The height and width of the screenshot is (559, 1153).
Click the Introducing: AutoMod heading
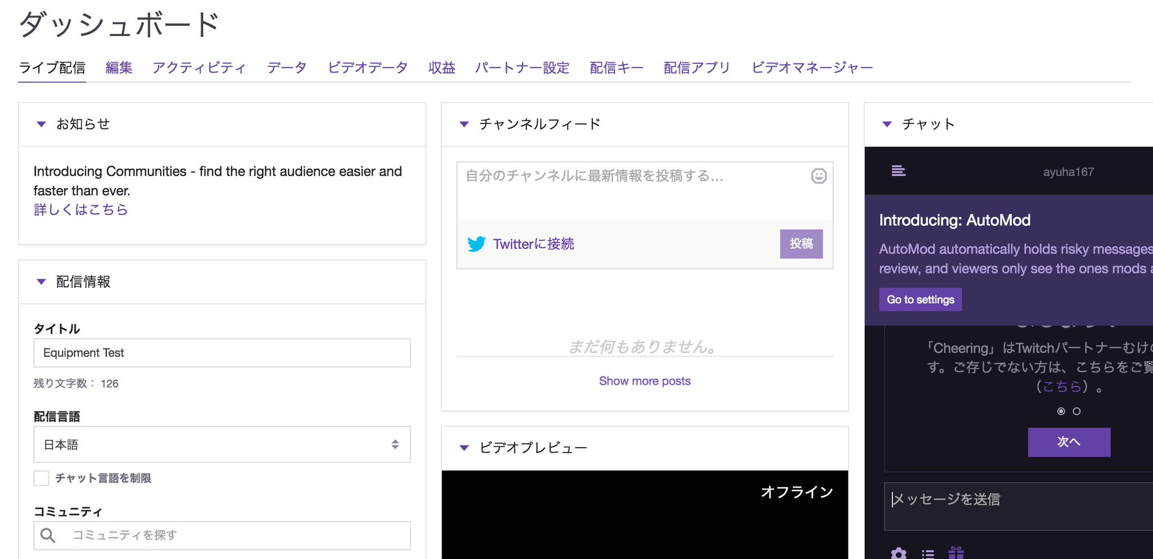pos(955,220)
